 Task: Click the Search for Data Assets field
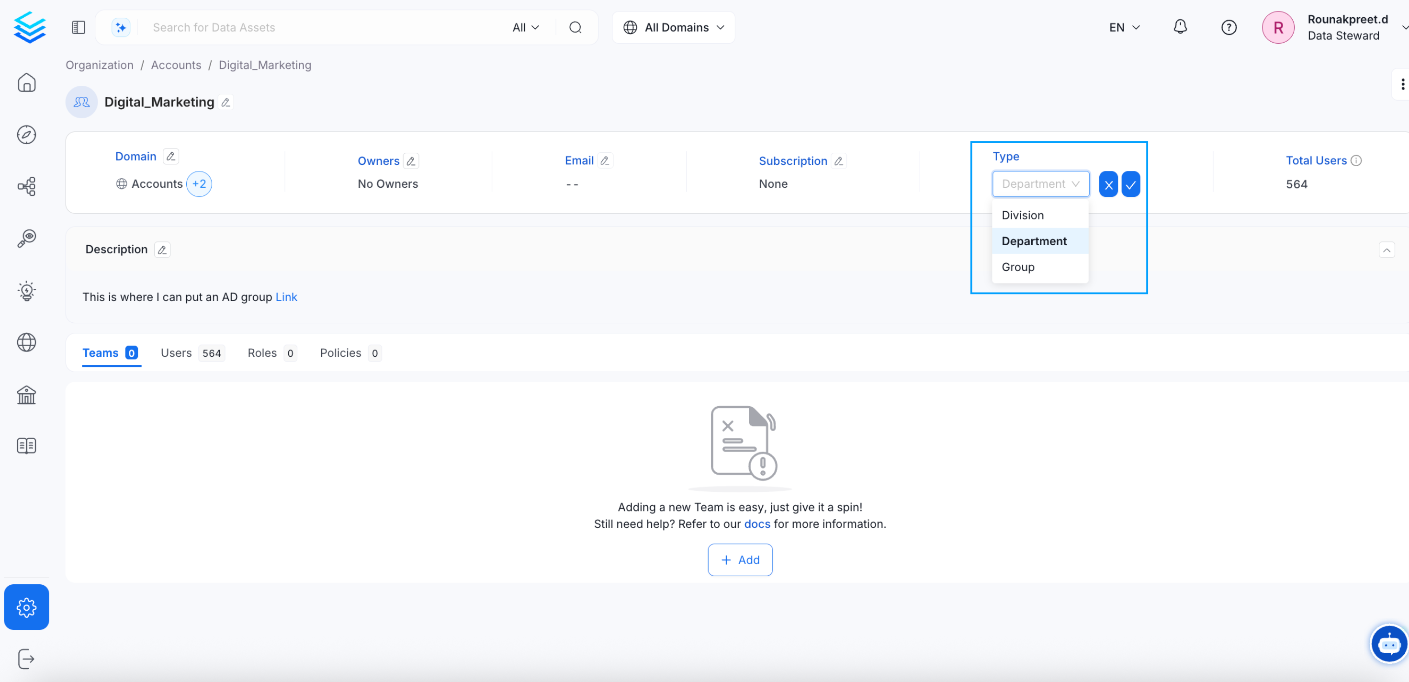(x=323, y=27)
